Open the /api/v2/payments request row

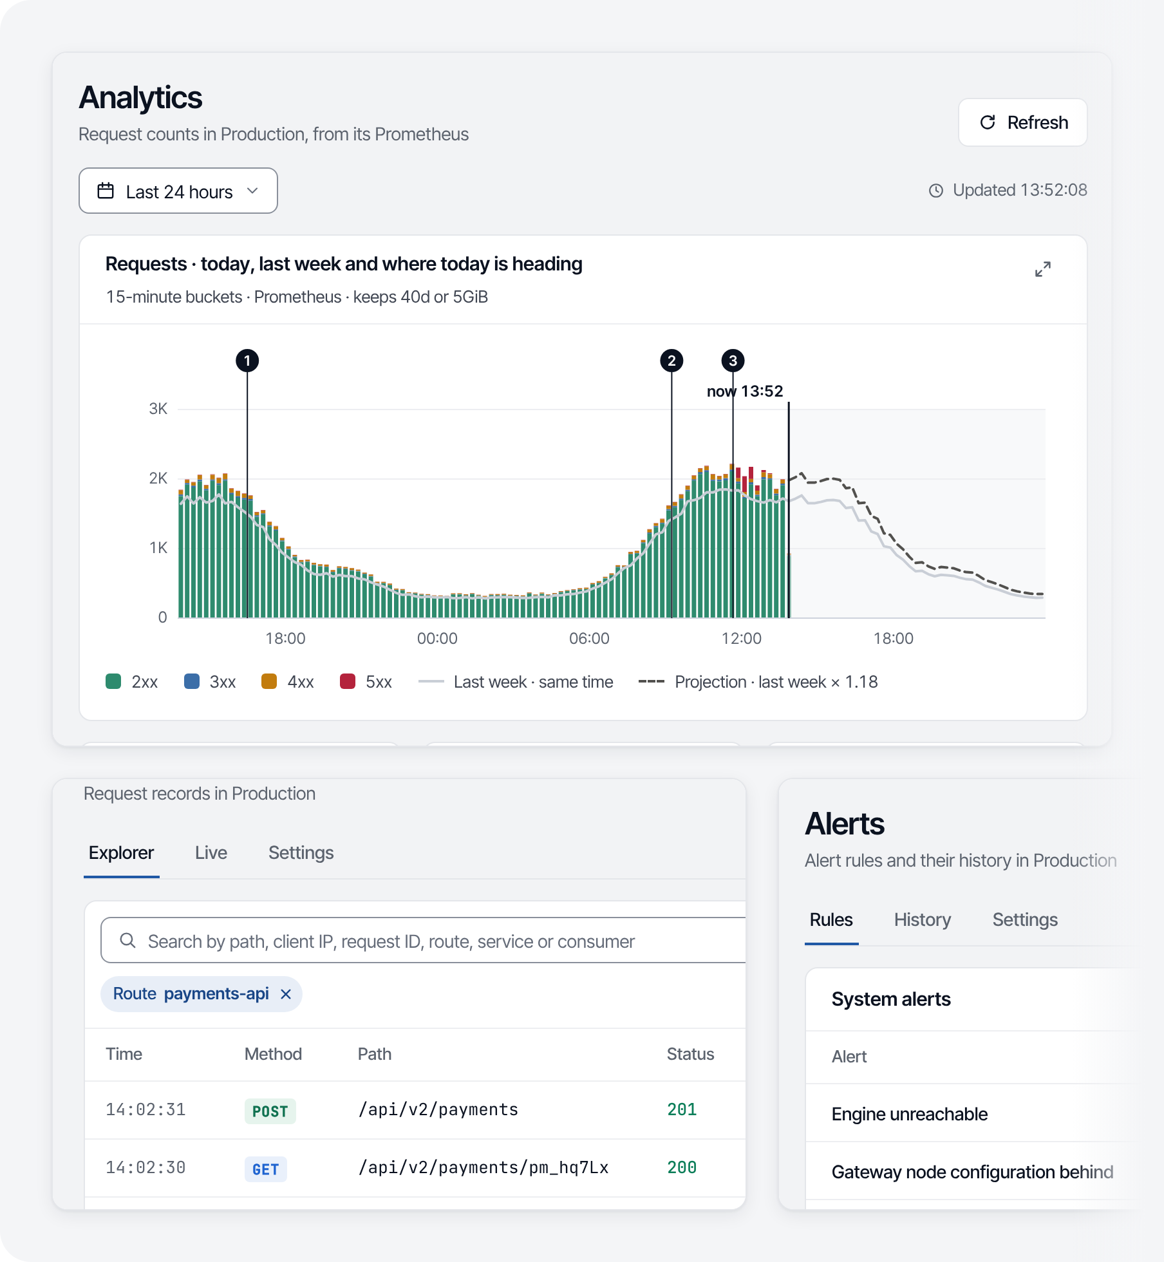[x=415, y=1110]
